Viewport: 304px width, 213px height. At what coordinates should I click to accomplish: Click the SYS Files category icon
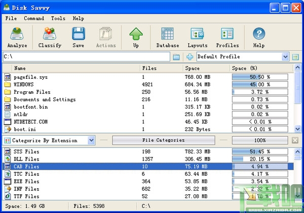8,151
